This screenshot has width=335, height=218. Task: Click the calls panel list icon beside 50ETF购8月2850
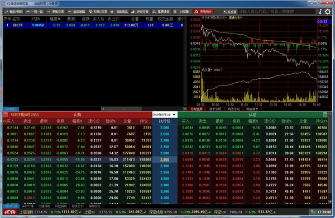(6, 115)
